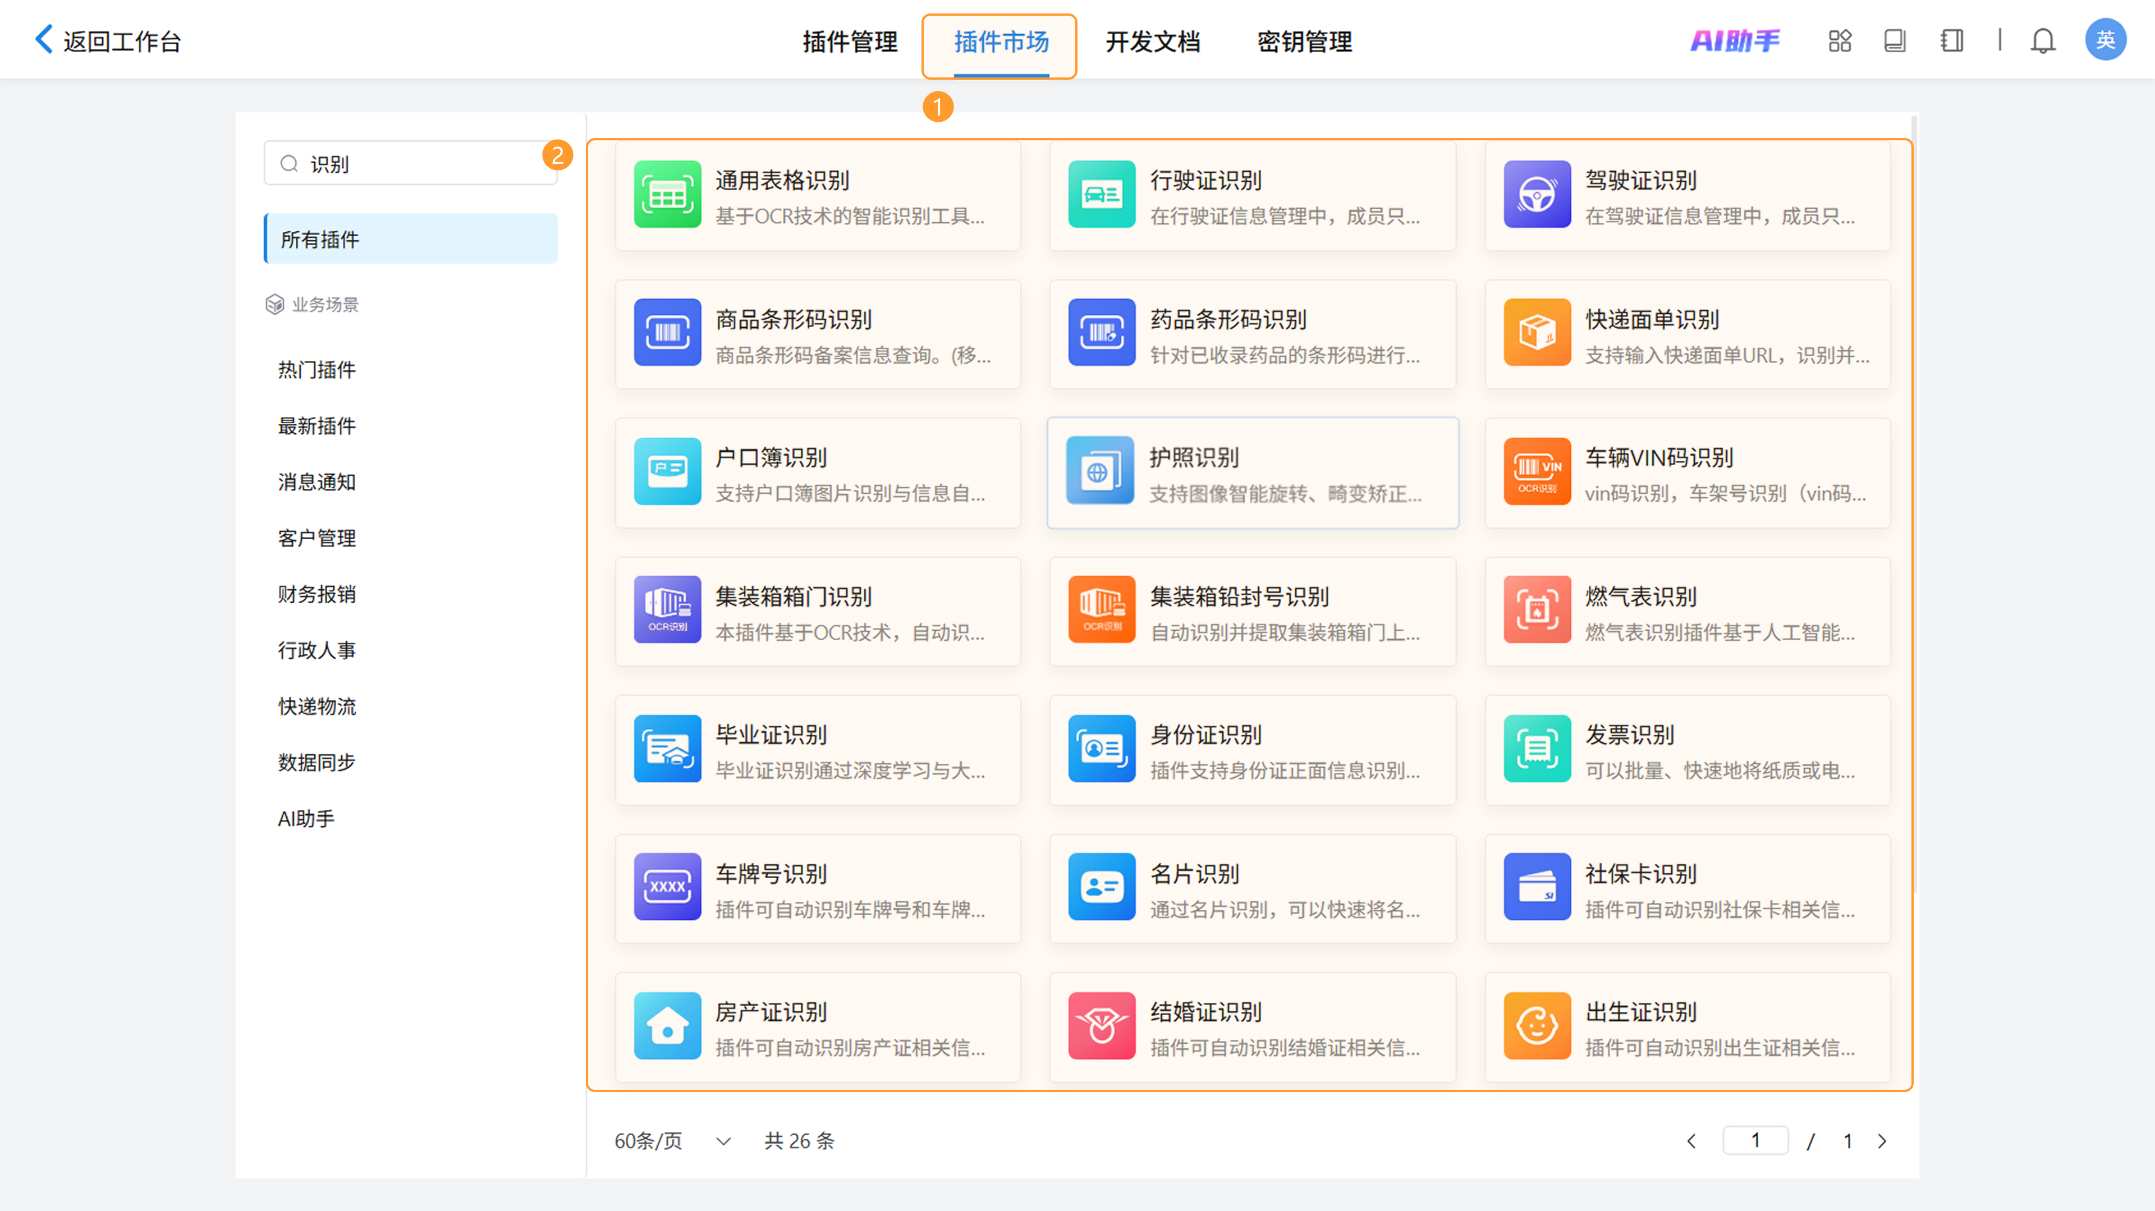The height and width of the screenshot is (1211, 2155).
Task: Open the 护照识别 plugin card
Action: click(x=1253, y=474)
